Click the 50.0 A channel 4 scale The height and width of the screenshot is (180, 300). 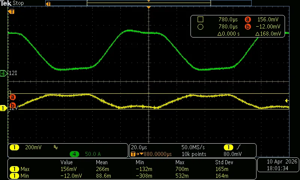[x=93, y=154]
